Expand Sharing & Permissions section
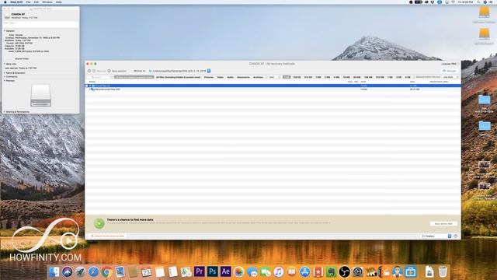This screenshot has height=280, width=497. pos(5,112)
